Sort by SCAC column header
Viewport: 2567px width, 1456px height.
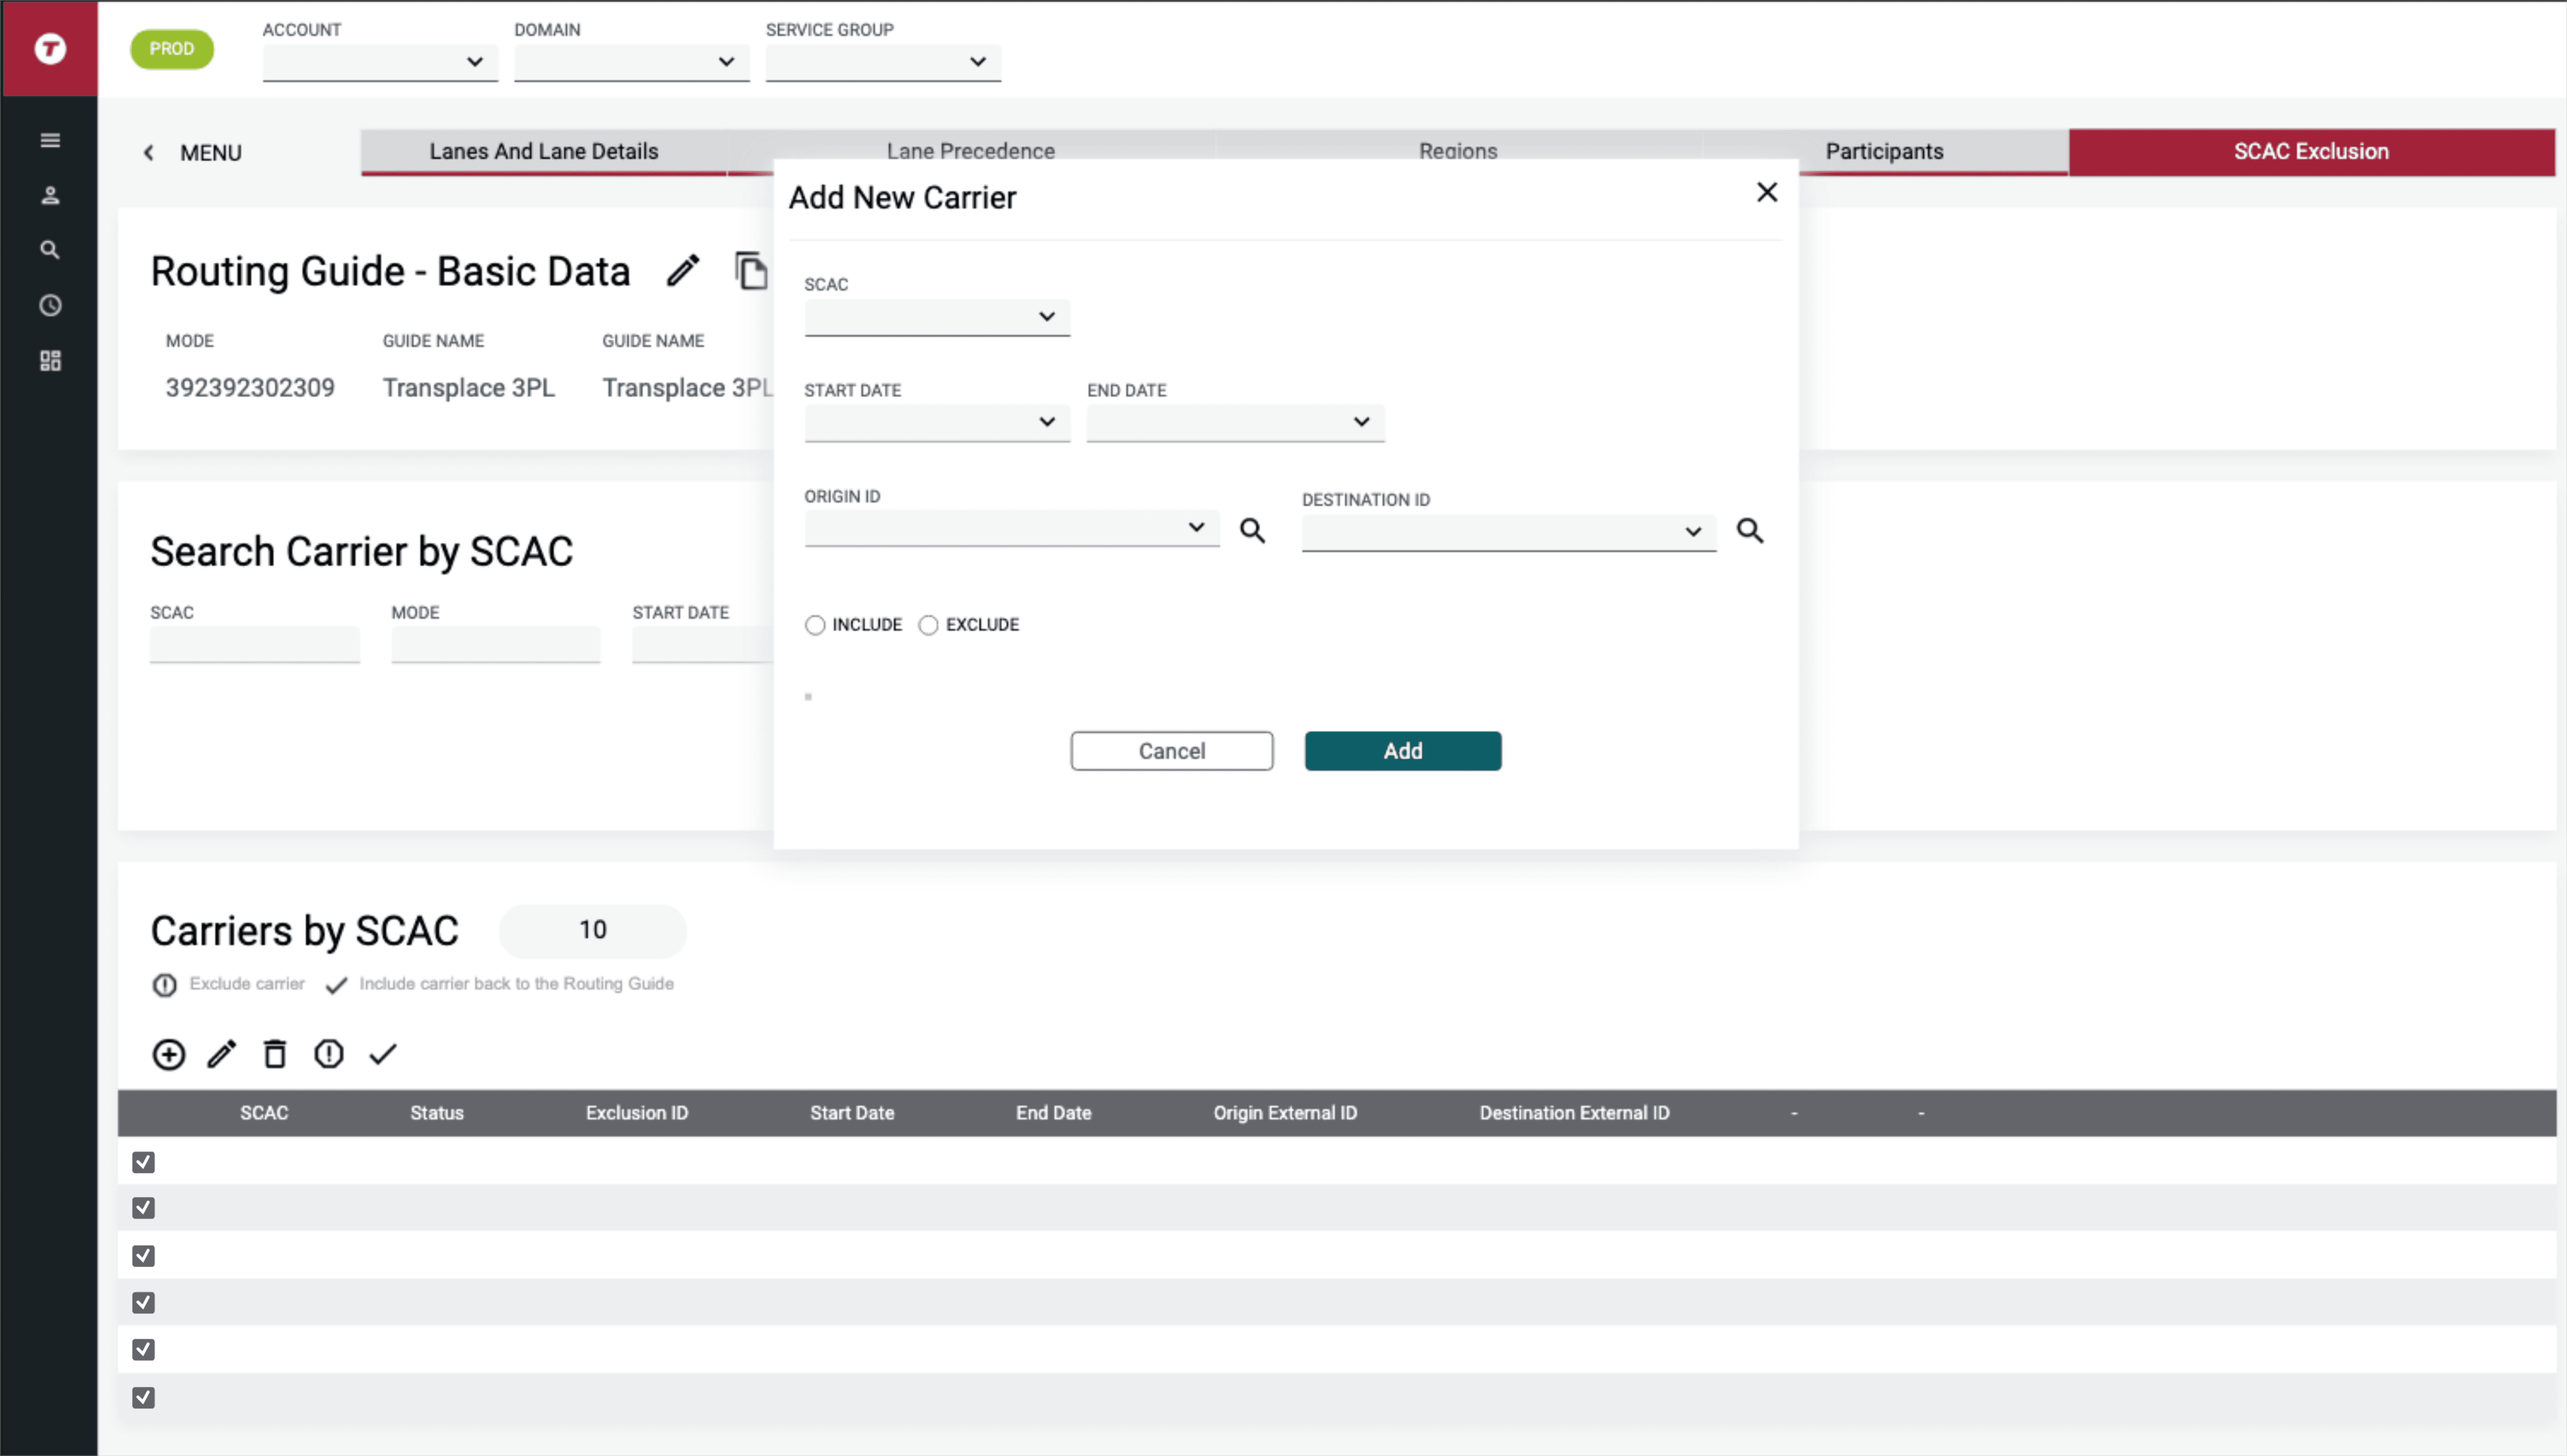tap(264, 1113)
